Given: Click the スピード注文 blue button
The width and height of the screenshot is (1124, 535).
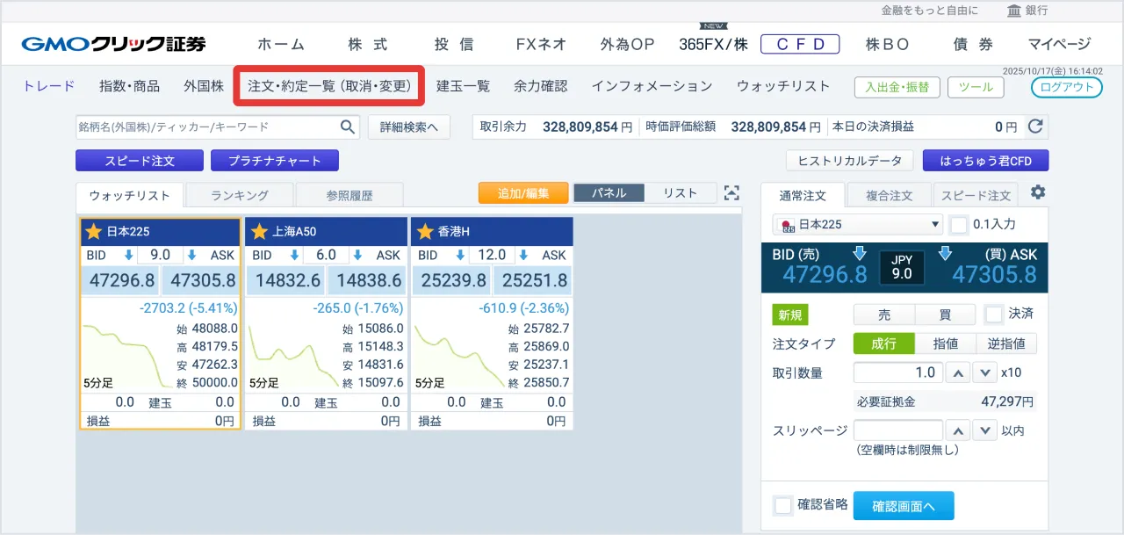Looking at the screenshot, I should [140, 161].
